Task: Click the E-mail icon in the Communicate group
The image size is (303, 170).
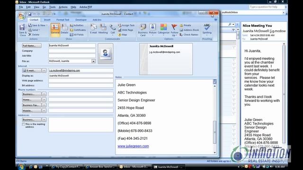Action: coord(94,29)
